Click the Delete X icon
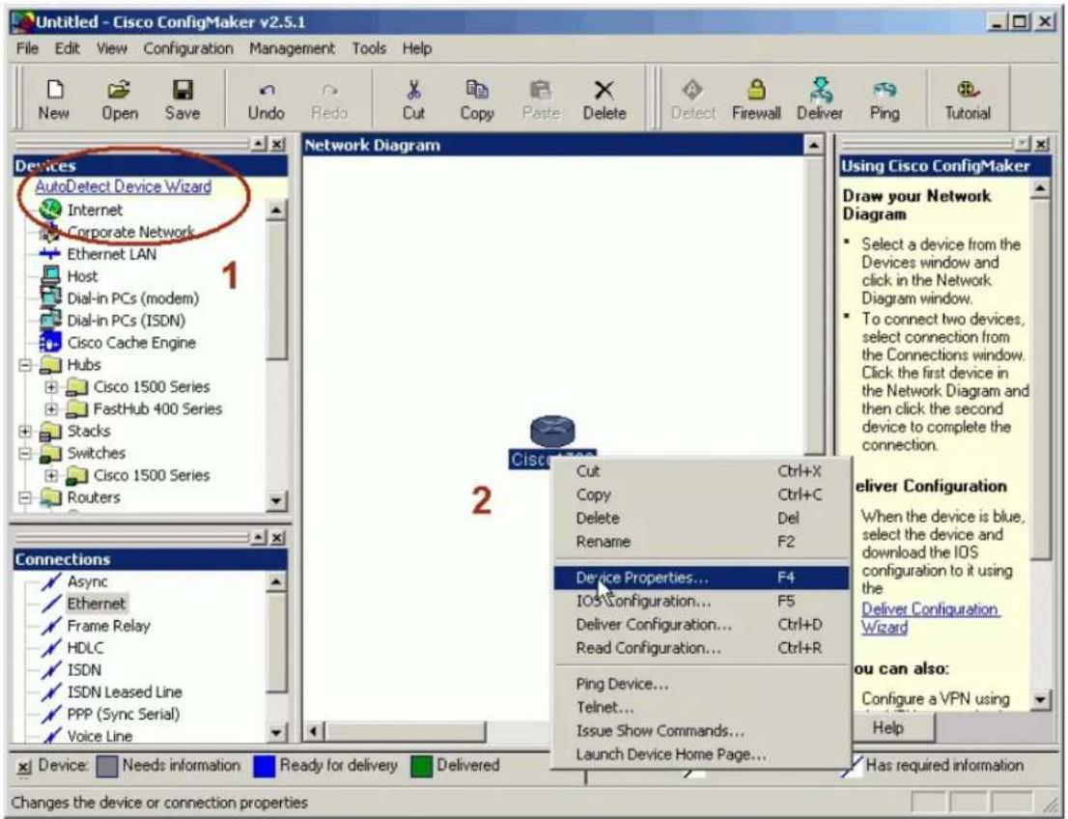1068x819 pixels. coord(604,90)
